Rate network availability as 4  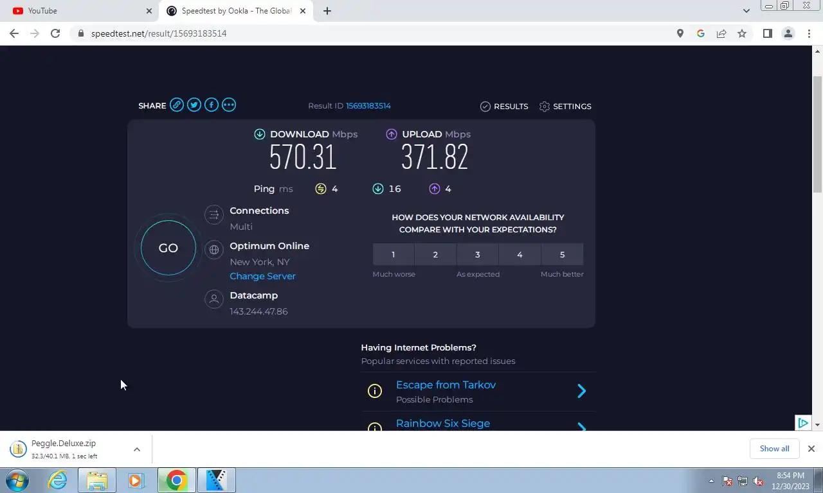point(520,254)
